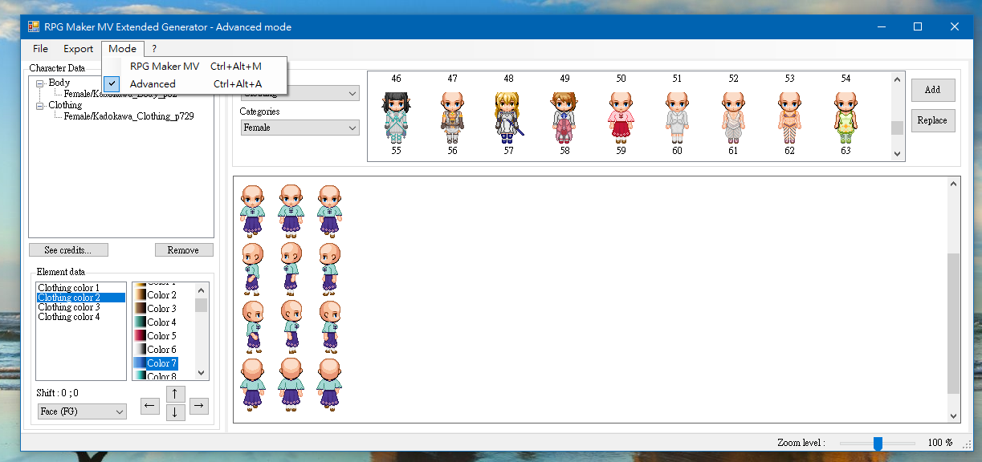Image resolution: width=982 pixels, height=462 pixels.
Task: Open the dropdown above the Categories label
Action: pos(299,93)
